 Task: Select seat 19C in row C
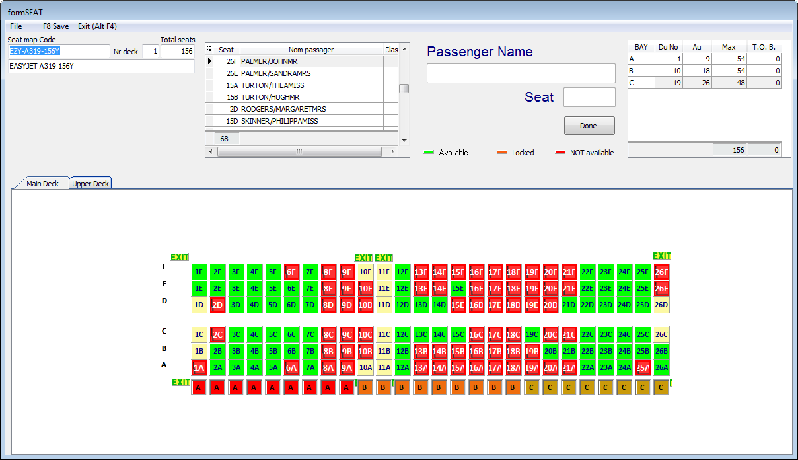click(532, 334)
